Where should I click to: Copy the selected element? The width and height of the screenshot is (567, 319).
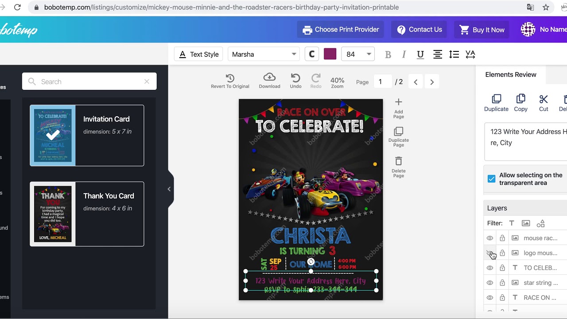click(x=520, y=103)
